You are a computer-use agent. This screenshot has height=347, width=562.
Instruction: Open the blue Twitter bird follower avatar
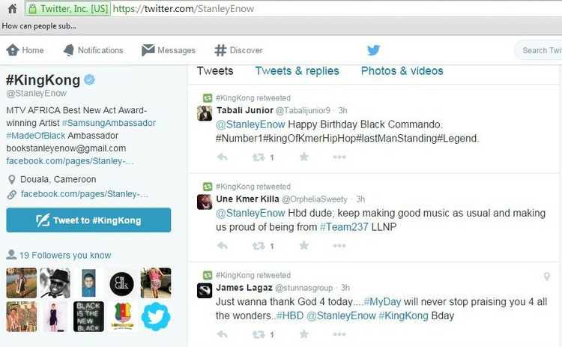pos(156,316)
